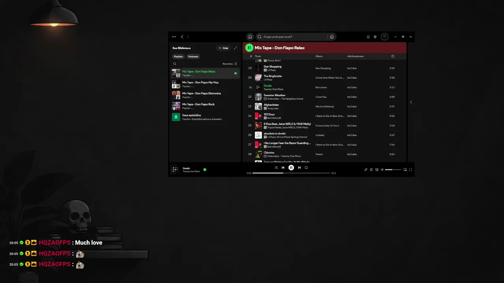
Task: Filter library by Podcasts
Action: tap(193, 57)
